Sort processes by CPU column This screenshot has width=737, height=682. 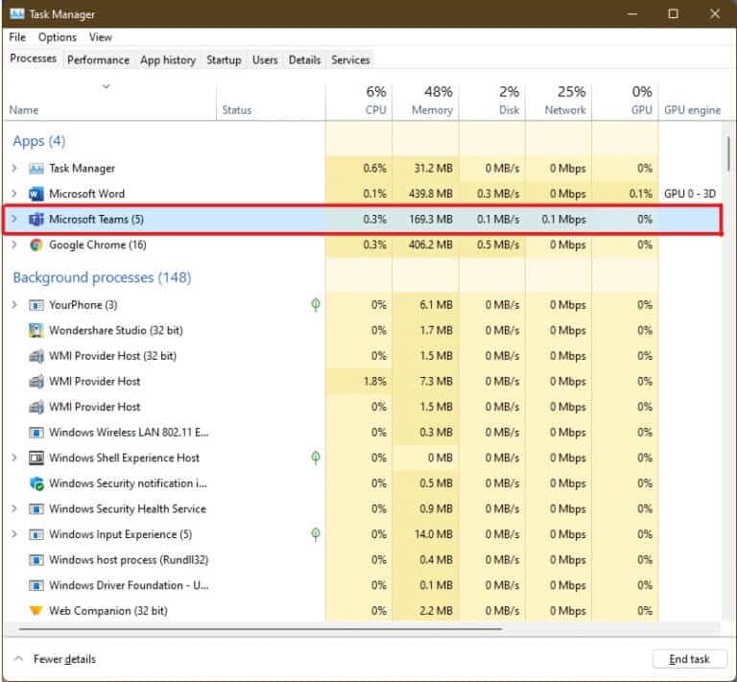tap(359, 101)
